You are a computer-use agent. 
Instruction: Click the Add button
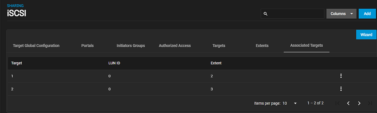coord(367,14)
